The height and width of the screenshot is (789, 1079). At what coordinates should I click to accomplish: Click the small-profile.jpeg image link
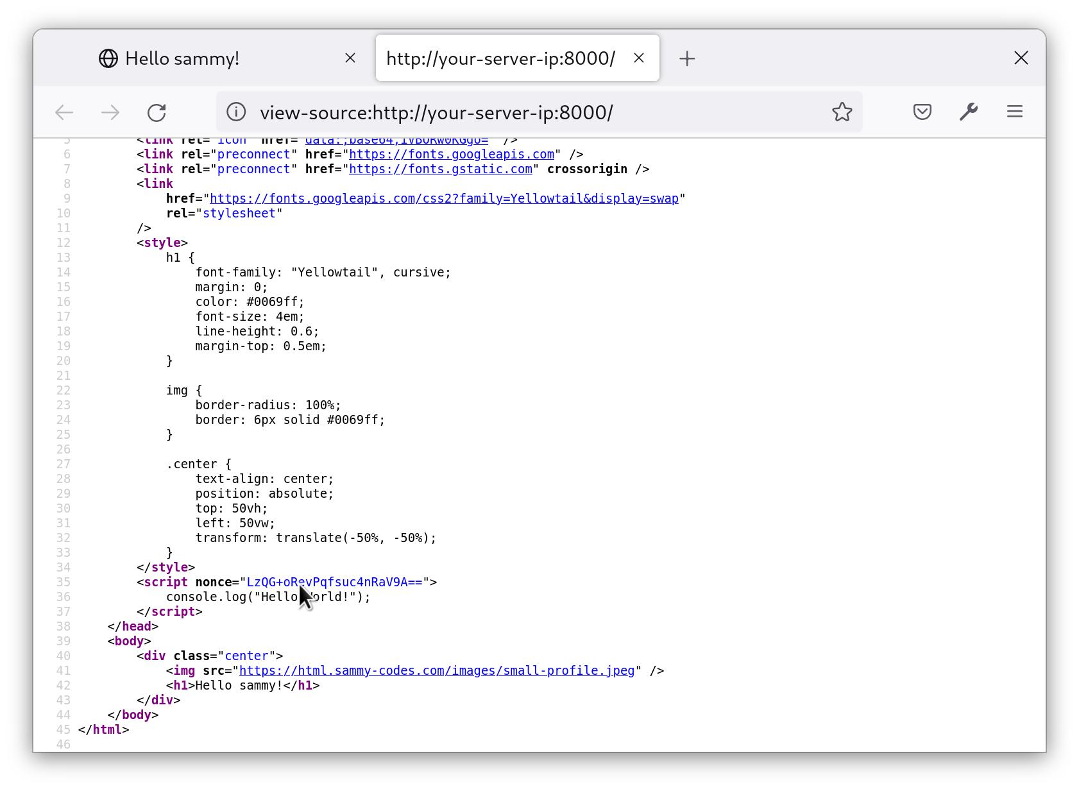(436, 670)
